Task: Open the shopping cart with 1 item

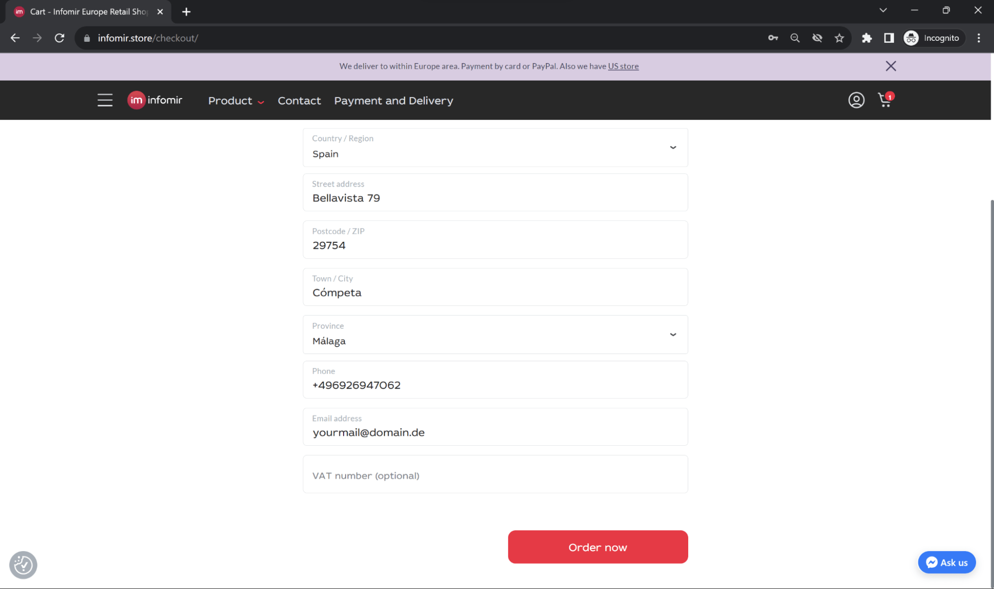Action: 885,100
